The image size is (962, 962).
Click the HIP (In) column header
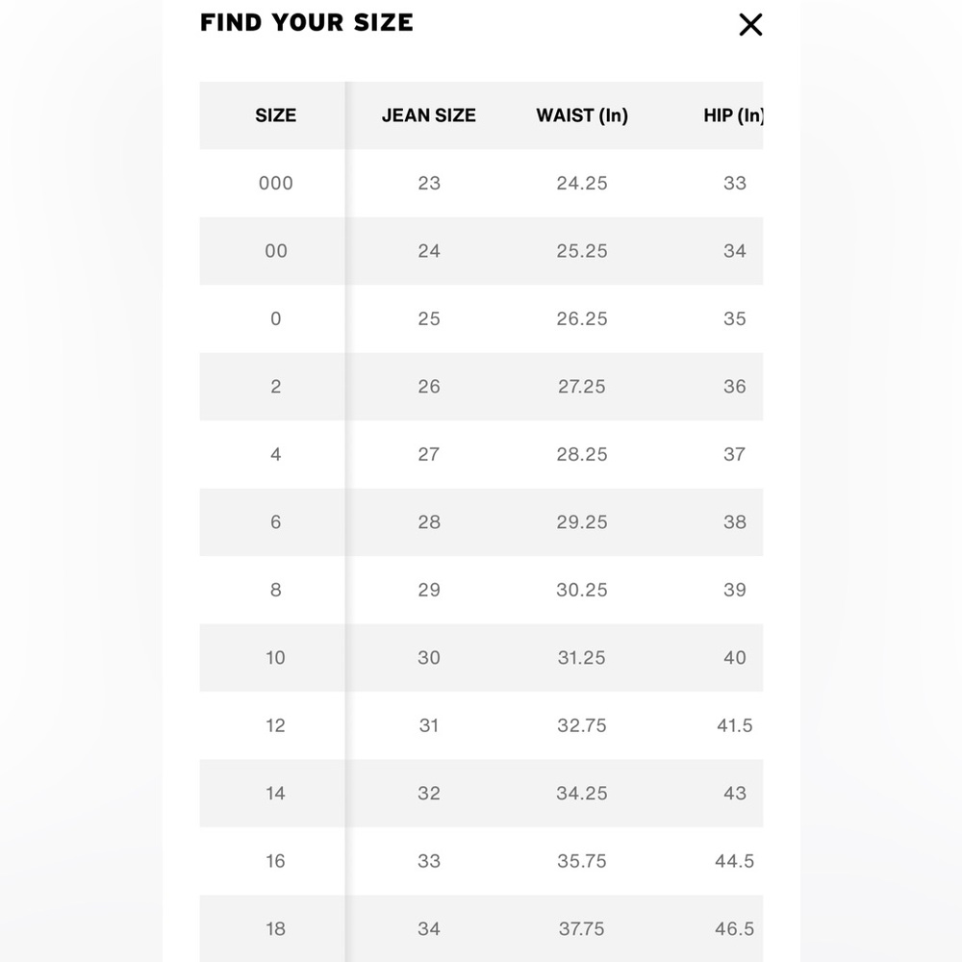(x=733, y=115)
